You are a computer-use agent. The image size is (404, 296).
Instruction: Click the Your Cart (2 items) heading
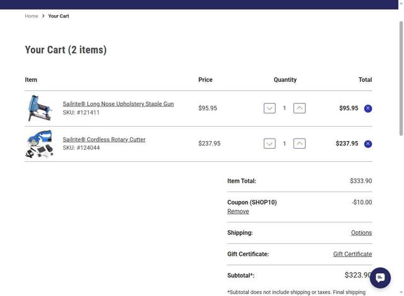(x=66, y=50)
